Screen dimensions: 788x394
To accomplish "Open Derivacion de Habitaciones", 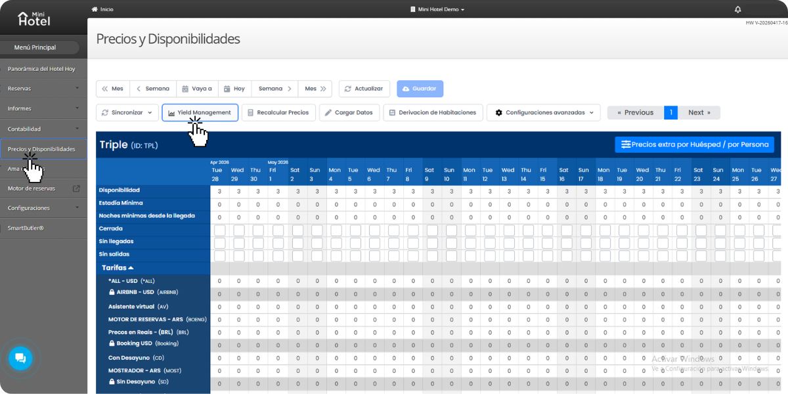I will click(433, 112).
